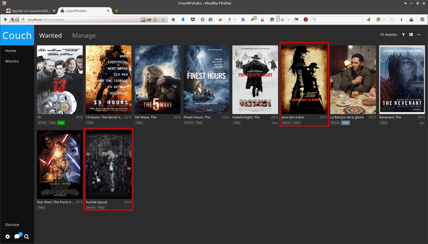Open Star Wars: The Force Awakens poster

(x=60, y=165)
